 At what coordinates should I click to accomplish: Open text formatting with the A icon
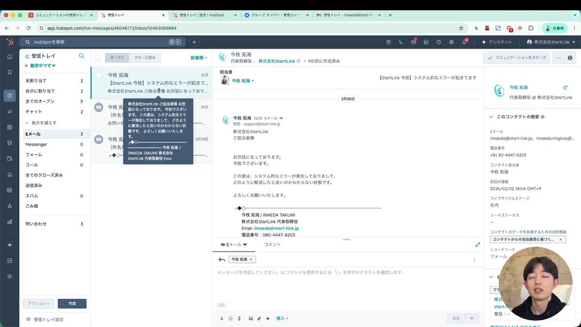(221, 318)
